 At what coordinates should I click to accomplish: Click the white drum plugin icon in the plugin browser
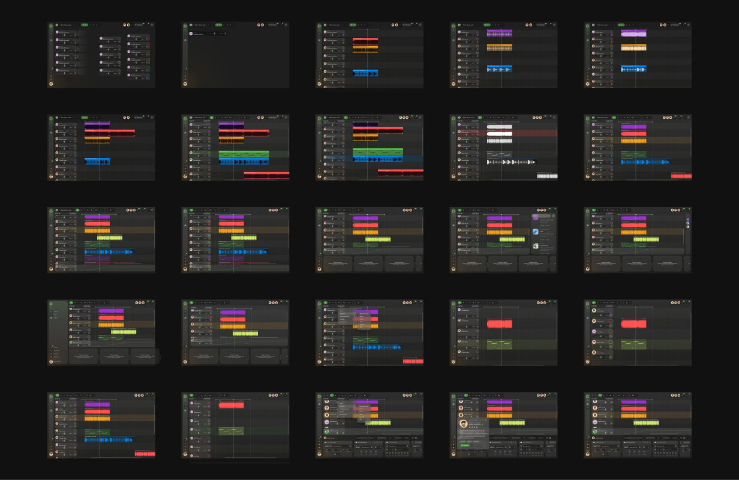[535, 246]
